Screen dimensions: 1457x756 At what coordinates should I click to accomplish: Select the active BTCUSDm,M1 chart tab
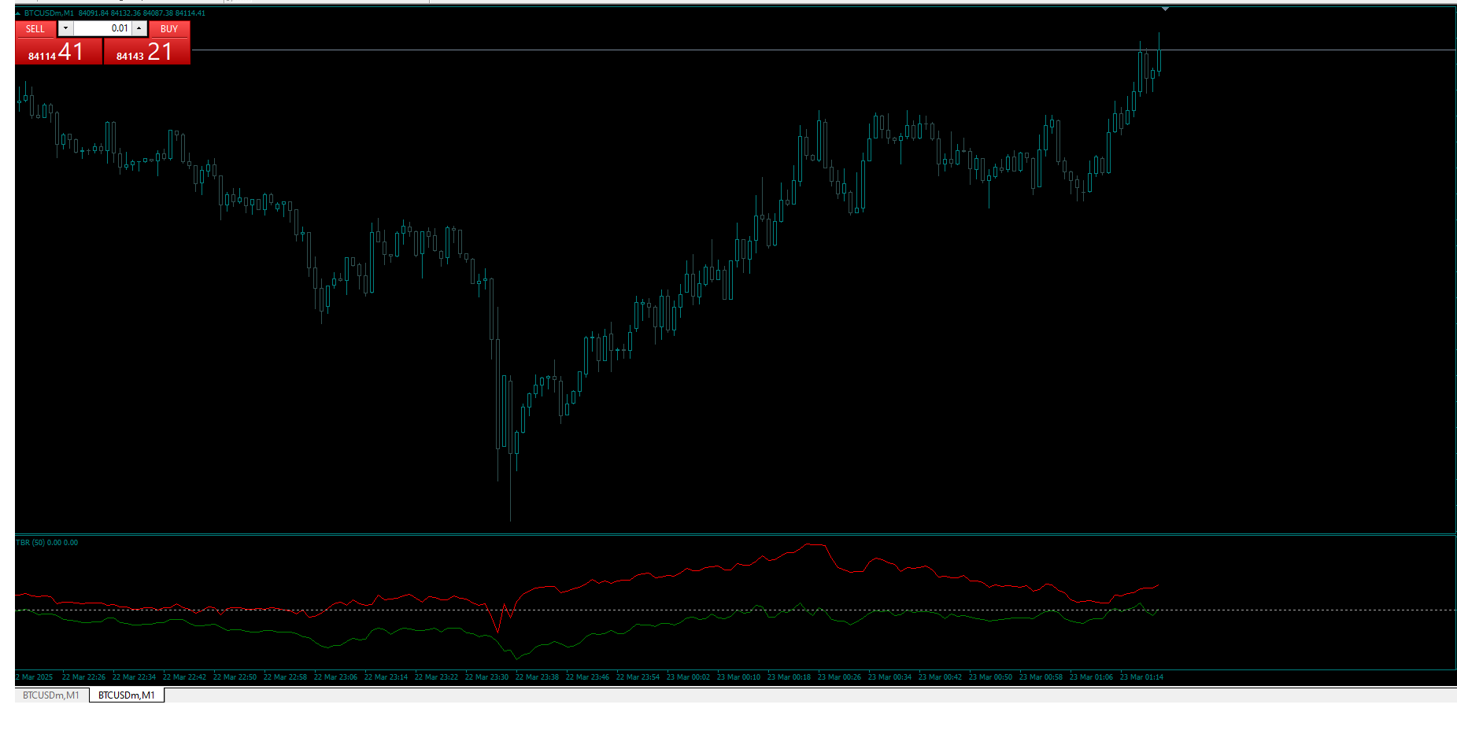click(127, 695)
